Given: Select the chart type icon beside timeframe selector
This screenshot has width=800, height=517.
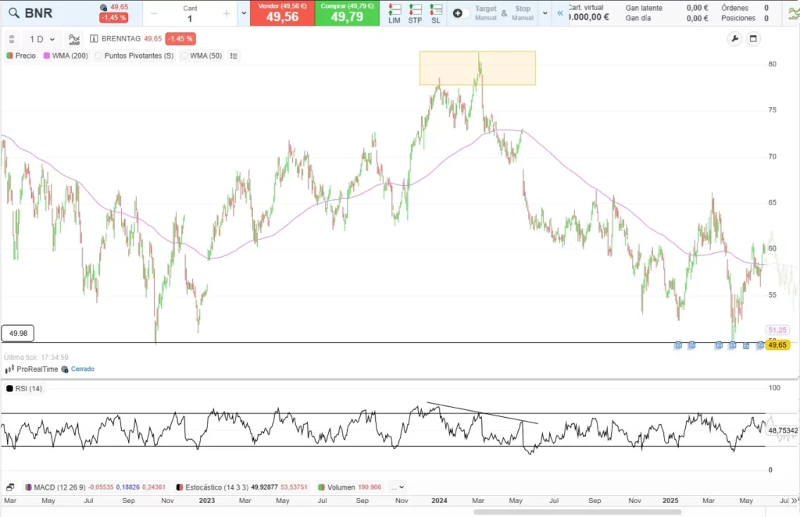Looking at the screenshot, I should (72, 37).
